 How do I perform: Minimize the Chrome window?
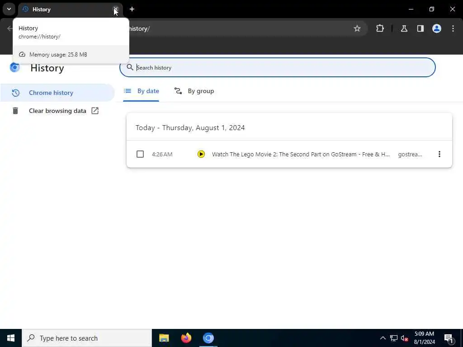pos(411,9)
